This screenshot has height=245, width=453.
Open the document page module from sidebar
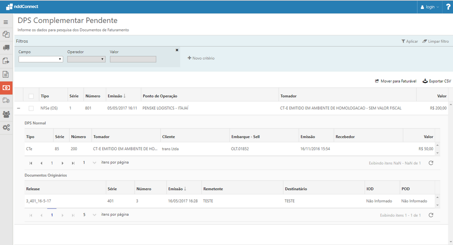point(6,74)
